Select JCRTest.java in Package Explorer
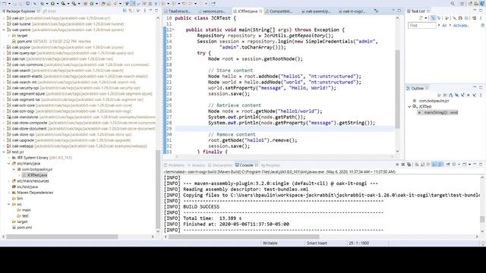The height and width of the screenshot is (273, 486). tap(35, 175)
